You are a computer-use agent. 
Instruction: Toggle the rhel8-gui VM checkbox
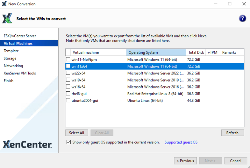(x=68, y=94)
